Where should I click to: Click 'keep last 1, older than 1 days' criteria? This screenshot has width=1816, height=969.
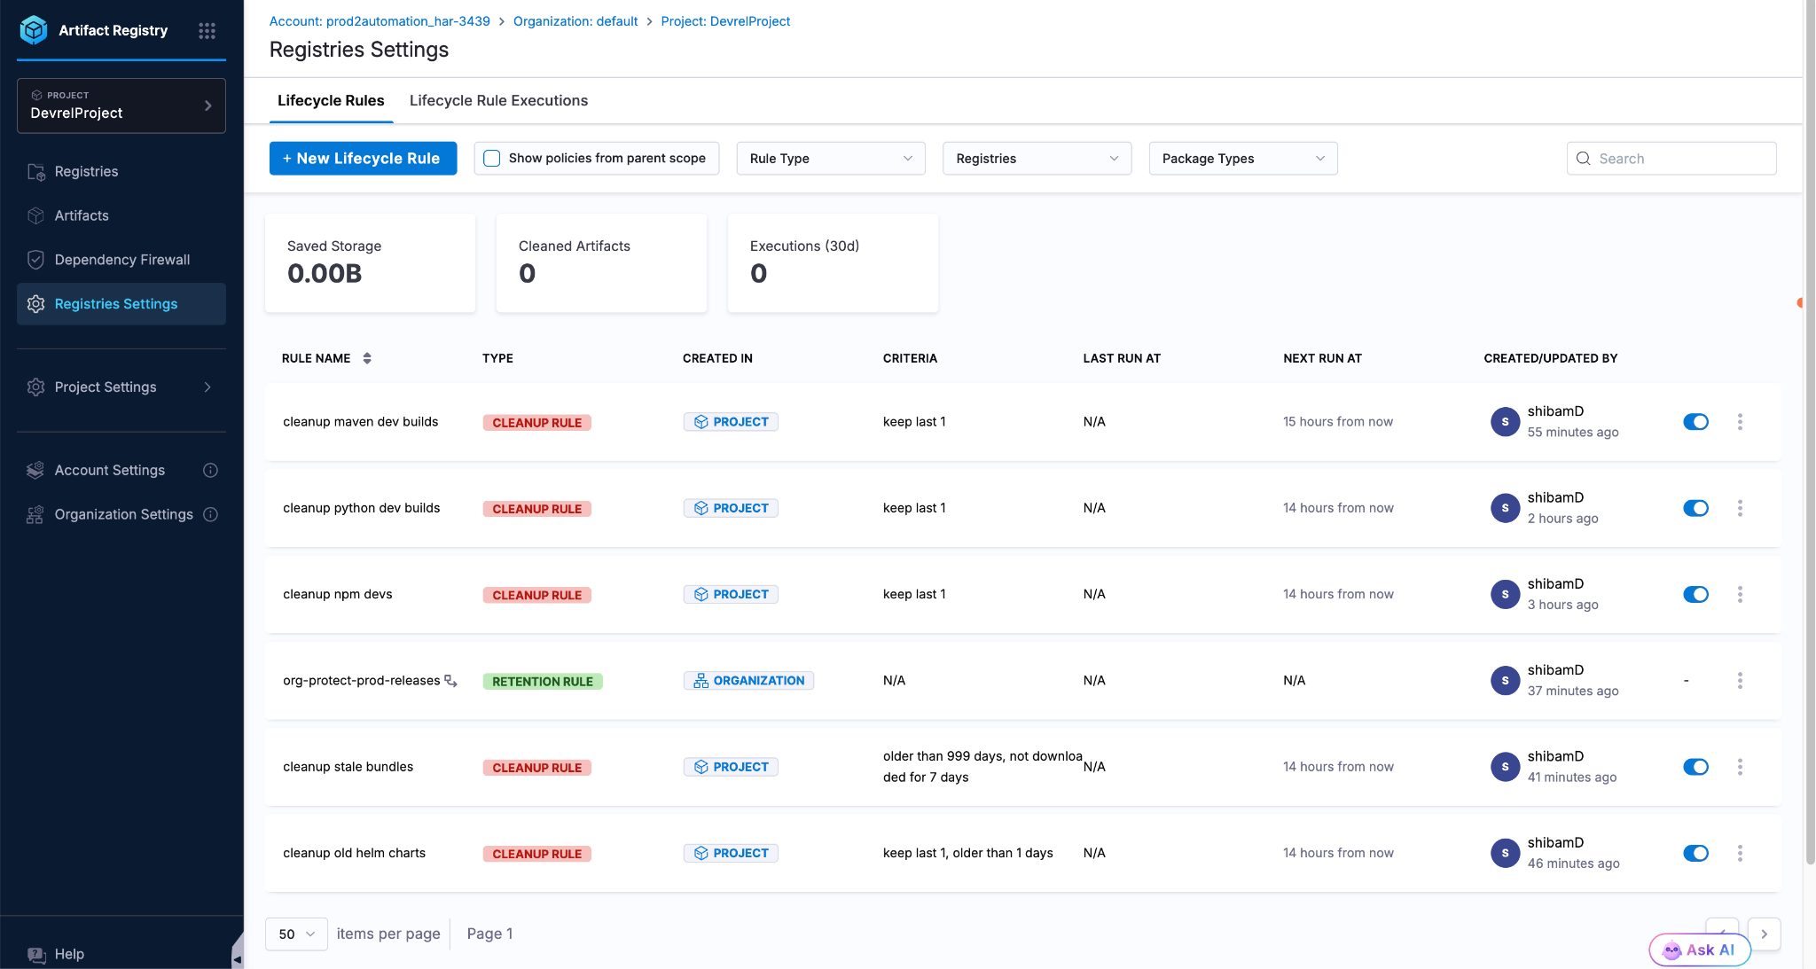coord(968,853)
